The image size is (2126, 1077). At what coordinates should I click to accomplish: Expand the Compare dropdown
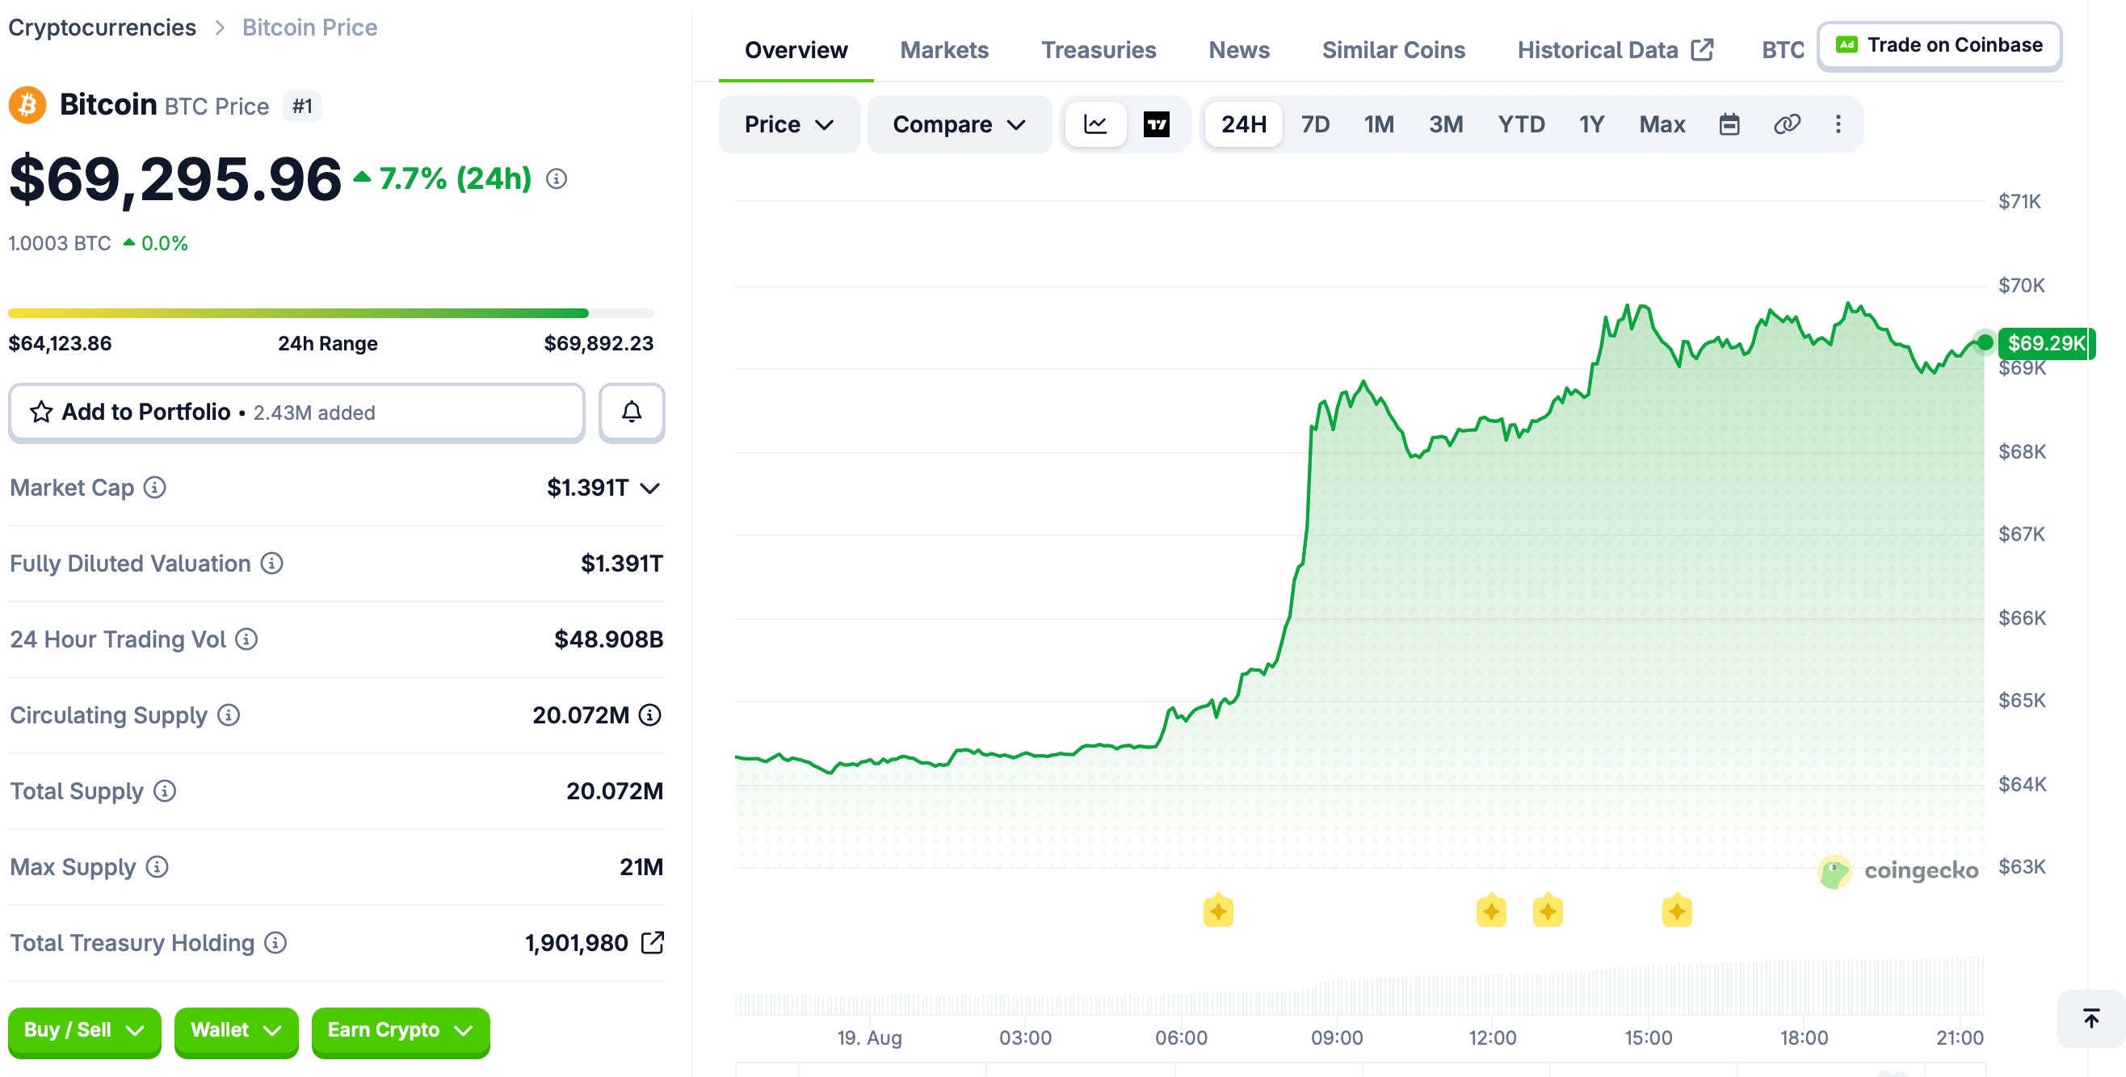[959, 124]
